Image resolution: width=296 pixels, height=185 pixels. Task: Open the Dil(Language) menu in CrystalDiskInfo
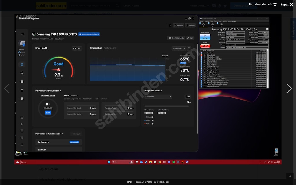[x=232, y=21]
